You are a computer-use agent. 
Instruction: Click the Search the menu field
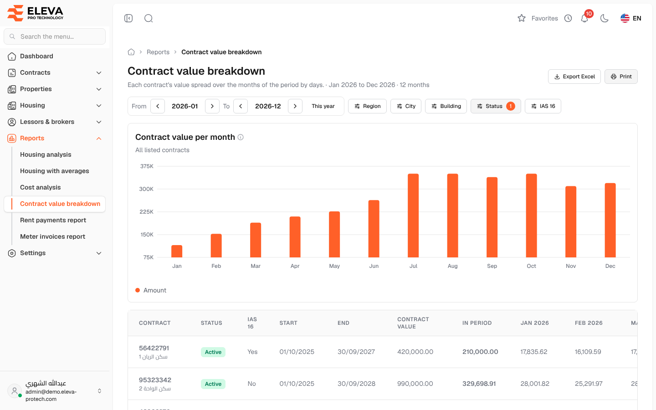[x=55, y=36]
